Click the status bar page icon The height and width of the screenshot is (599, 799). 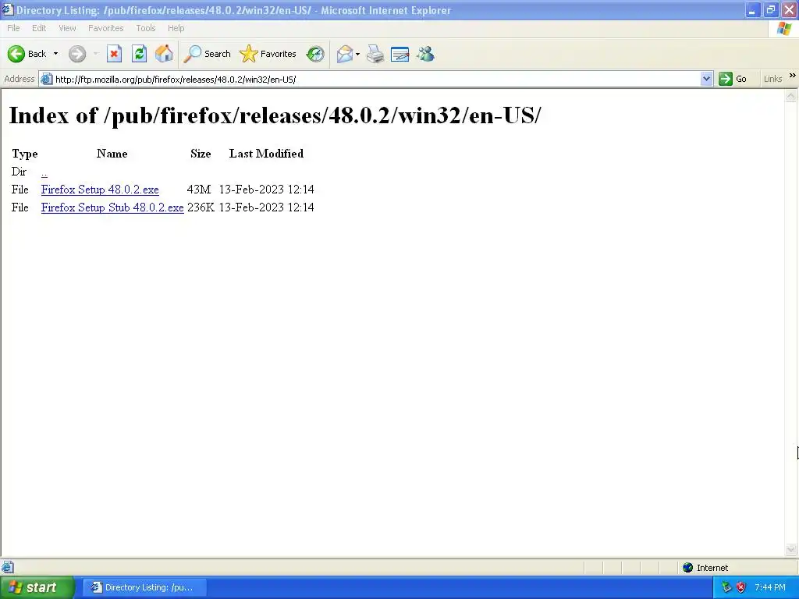coord(8,568)
